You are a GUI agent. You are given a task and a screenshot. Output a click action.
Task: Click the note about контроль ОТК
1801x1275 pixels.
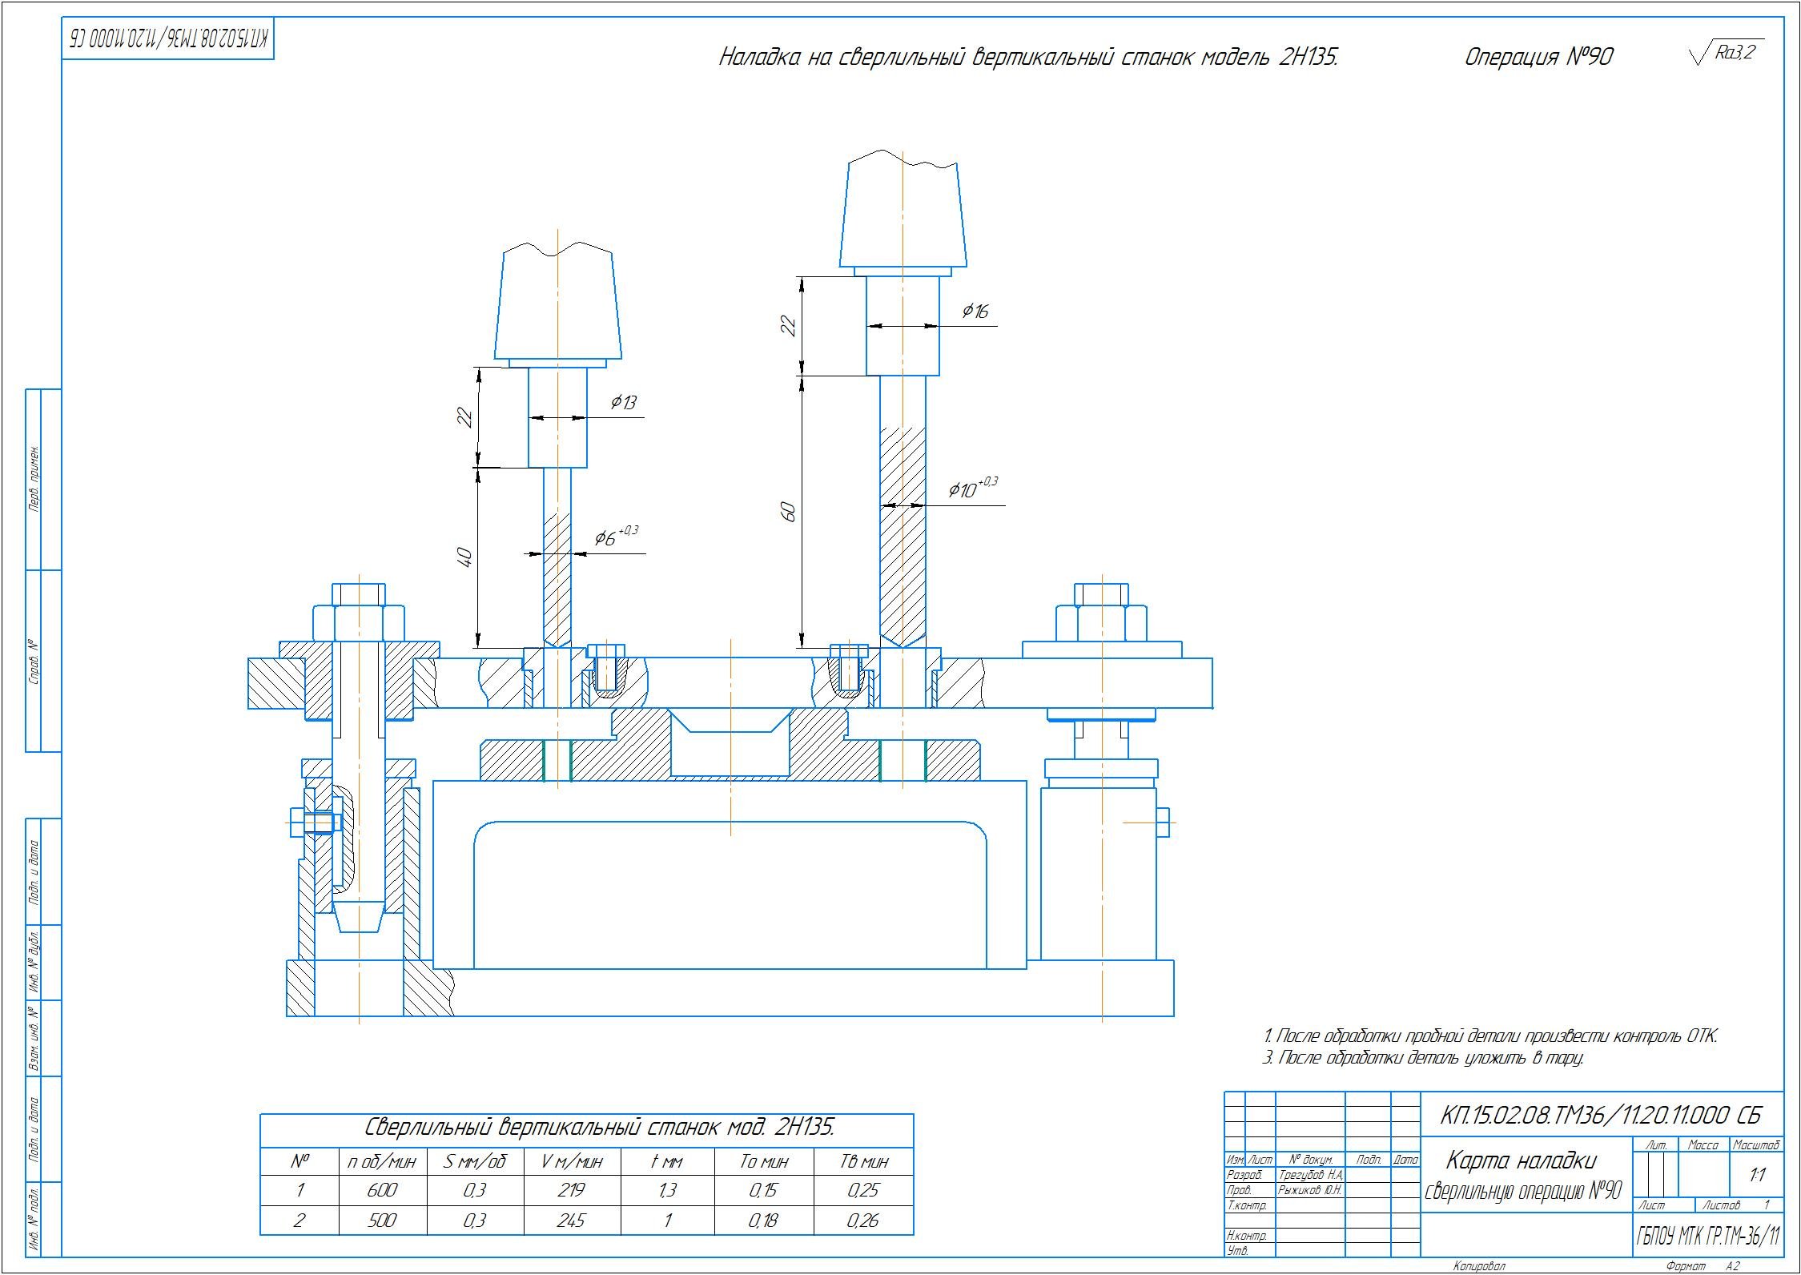coord(1489,1036)
